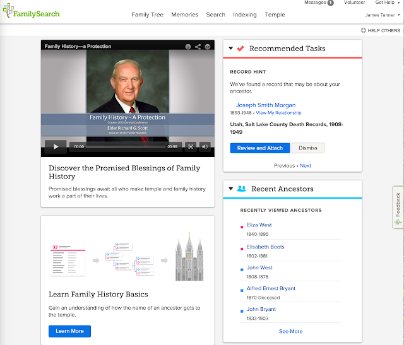Click the Review and Attach button

tap(260, 148)
